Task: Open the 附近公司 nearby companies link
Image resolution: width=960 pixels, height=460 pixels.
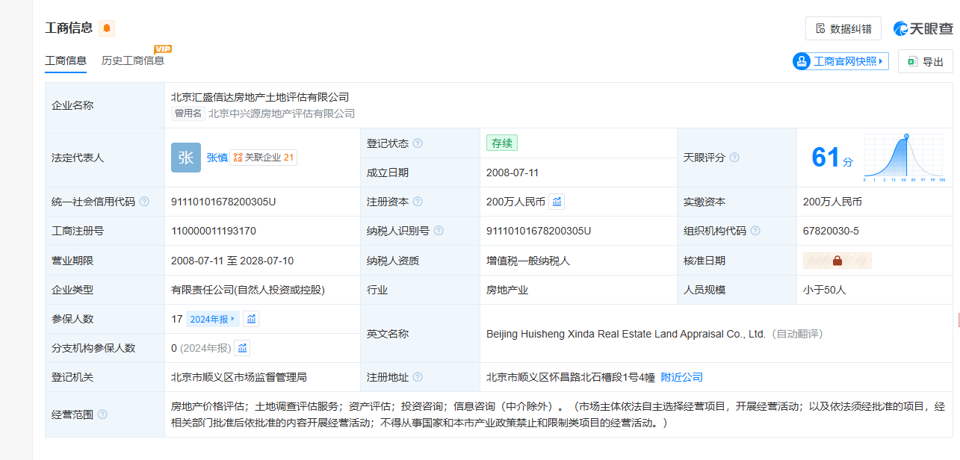Action: pyautogui.click(x=682, y=377)
